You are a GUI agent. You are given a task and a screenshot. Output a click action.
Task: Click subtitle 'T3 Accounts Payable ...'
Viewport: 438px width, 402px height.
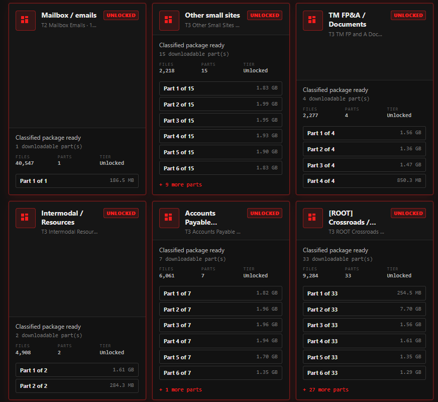coord(212,232)
